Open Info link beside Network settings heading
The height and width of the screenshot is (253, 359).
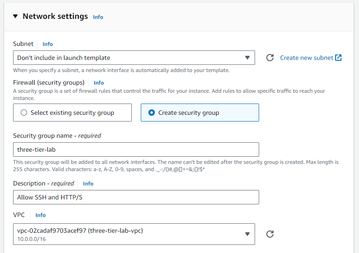click(x=98, y=17)
